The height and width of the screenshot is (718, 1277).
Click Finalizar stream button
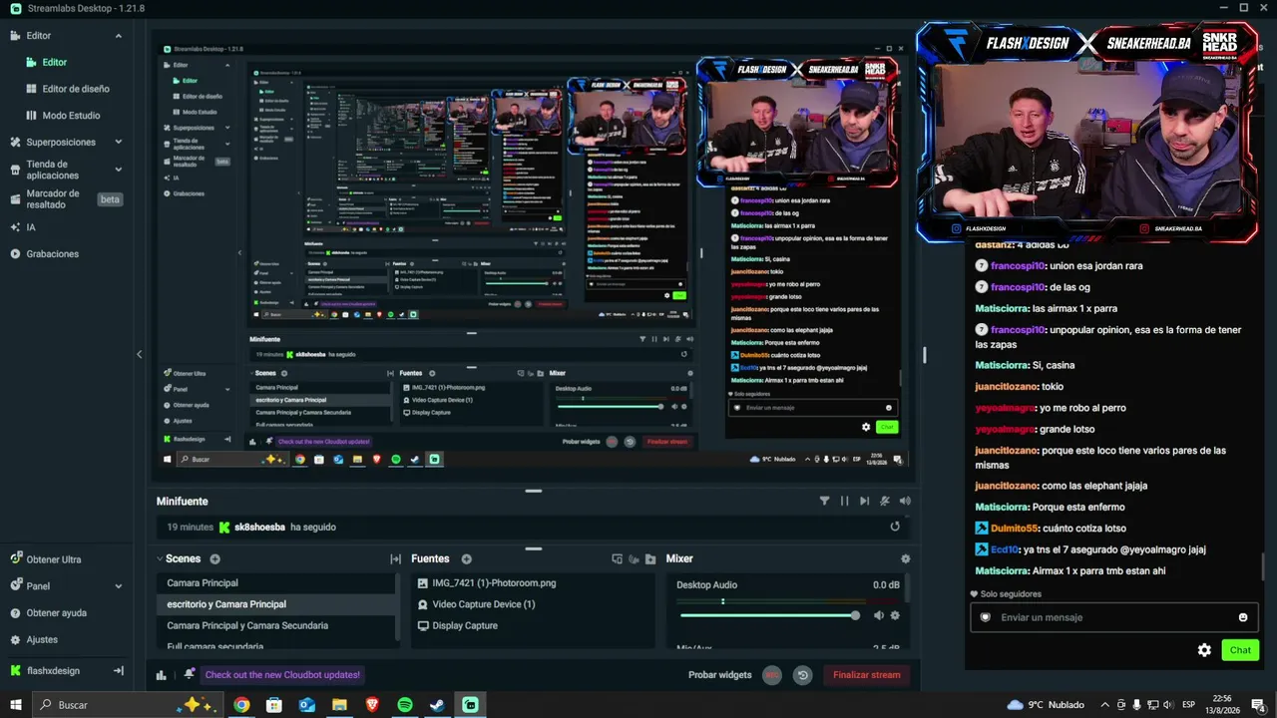[x=867, y=675]
